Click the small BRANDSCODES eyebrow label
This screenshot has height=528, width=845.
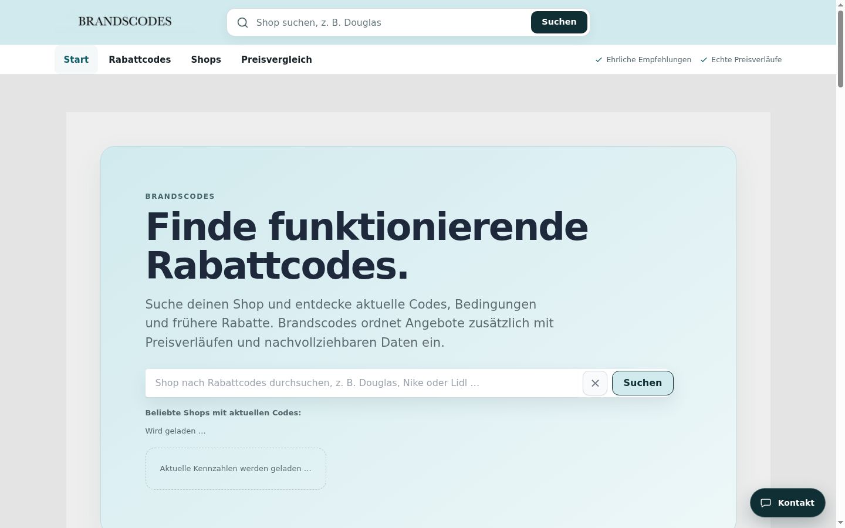[x=180, y=197]
